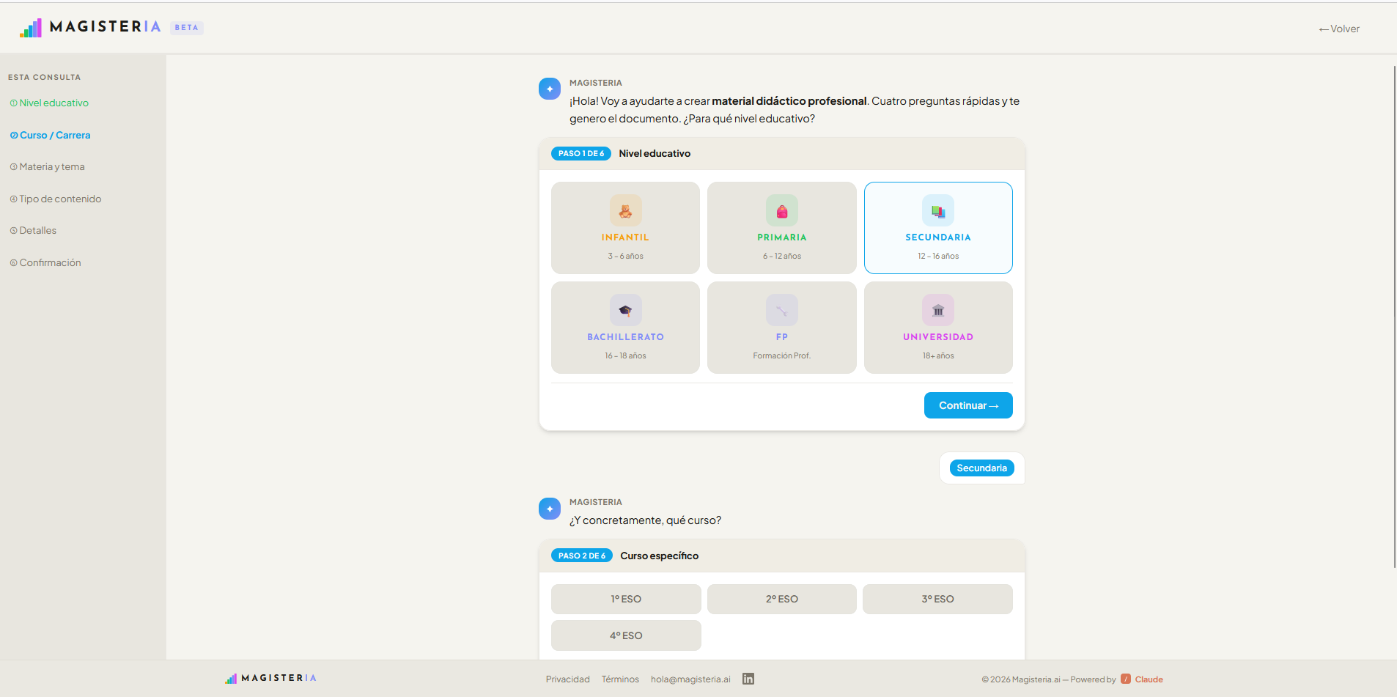Pick the 2º ESO course option
The height and width of the screenshot is (697, 1397).
click(x=782, y=599)
